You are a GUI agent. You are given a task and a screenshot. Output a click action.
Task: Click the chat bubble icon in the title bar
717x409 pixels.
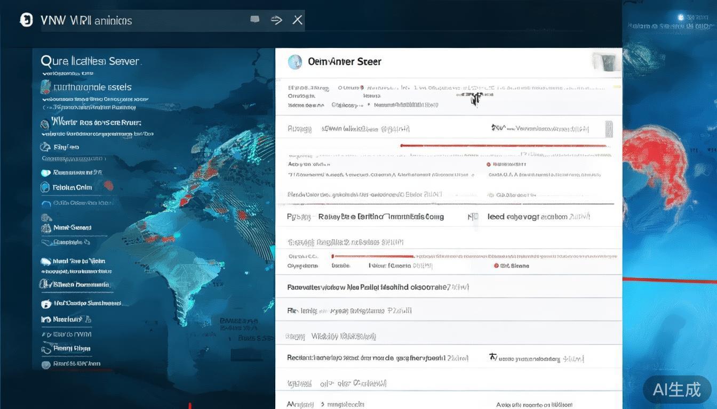[x=255, y=20]
